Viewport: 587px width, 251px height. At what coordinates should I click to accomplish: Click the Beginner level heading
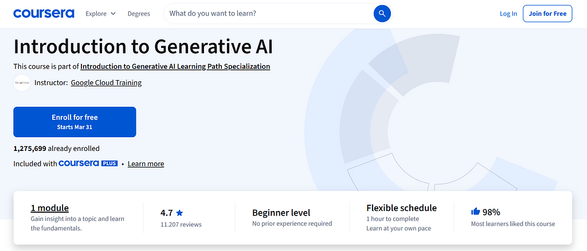point(281,213)
